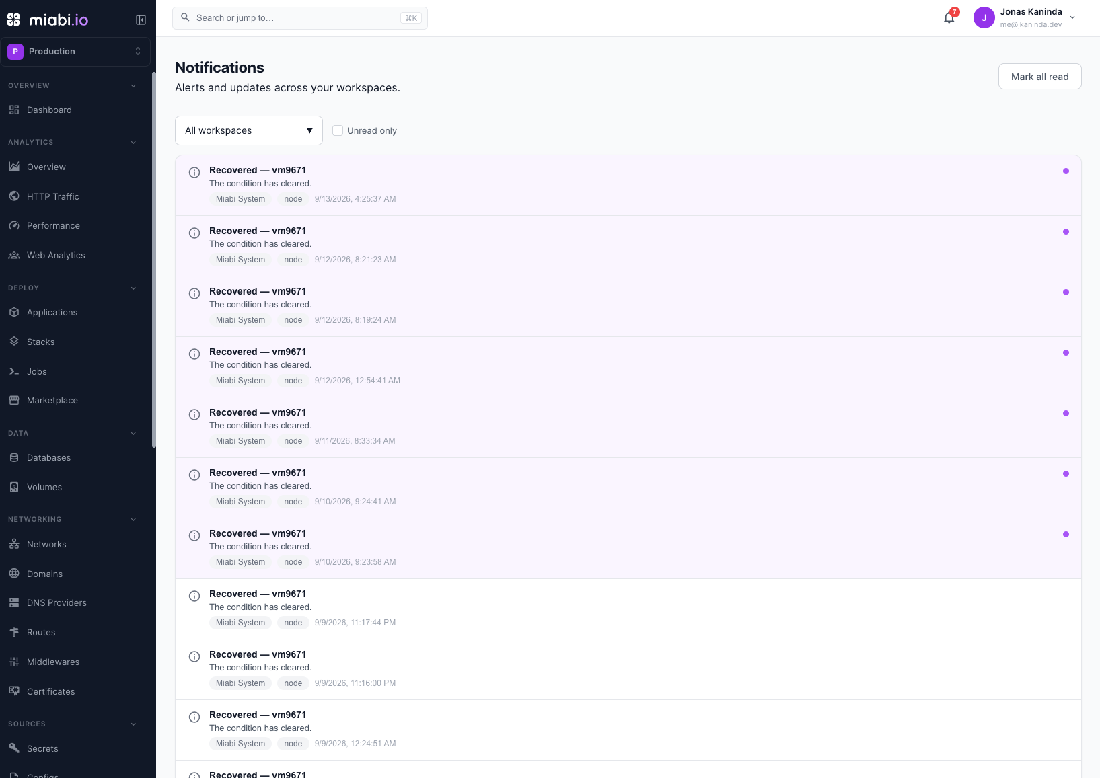Click the Web Analytics people icon
Screen dimensions: 1100x778
click(14, 255)
